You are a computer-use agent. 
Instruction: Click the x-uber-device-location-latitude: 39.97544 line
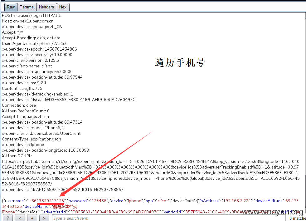(x=42, y=77)
